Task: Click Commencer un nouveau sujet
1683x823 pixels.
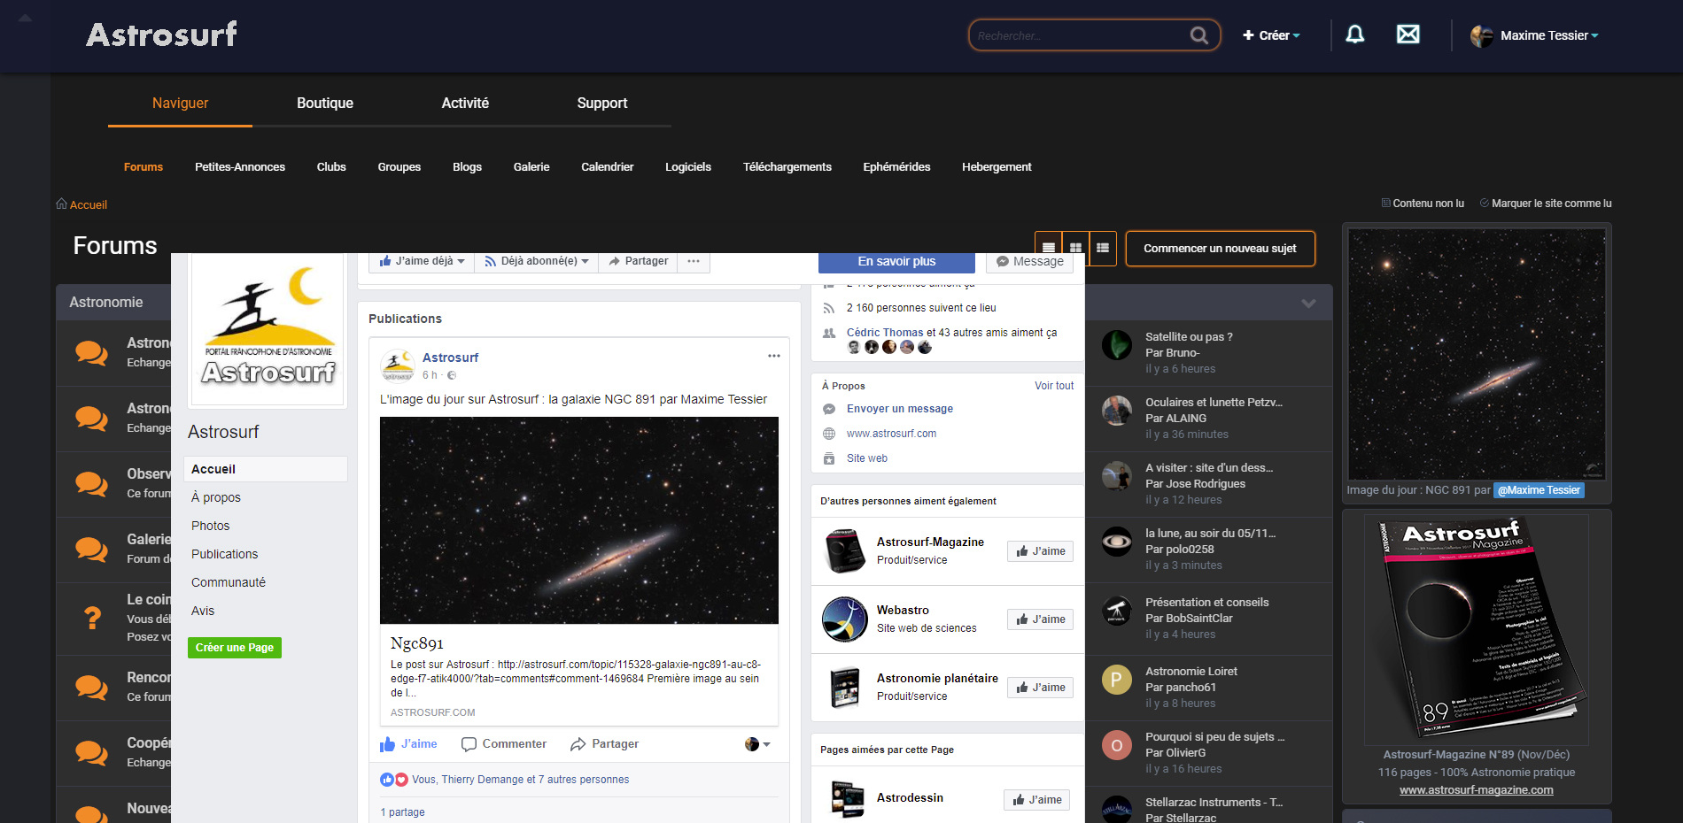Action: (x=1220, y=249)
